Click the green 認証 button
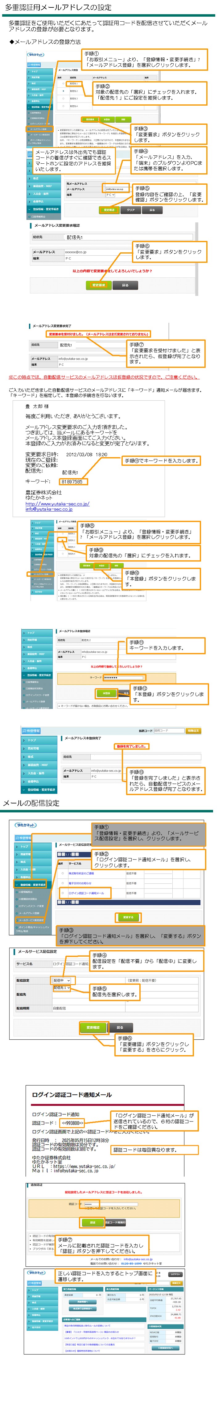 92,1222
